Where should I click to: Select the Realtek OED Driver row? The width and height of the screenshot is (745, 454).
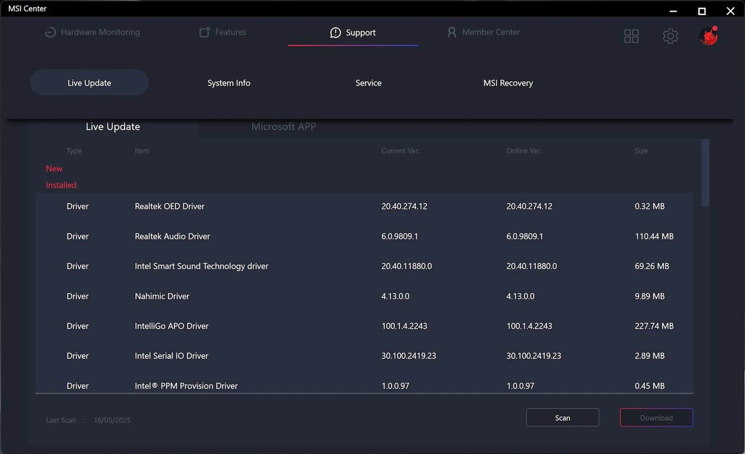[364, 206]
